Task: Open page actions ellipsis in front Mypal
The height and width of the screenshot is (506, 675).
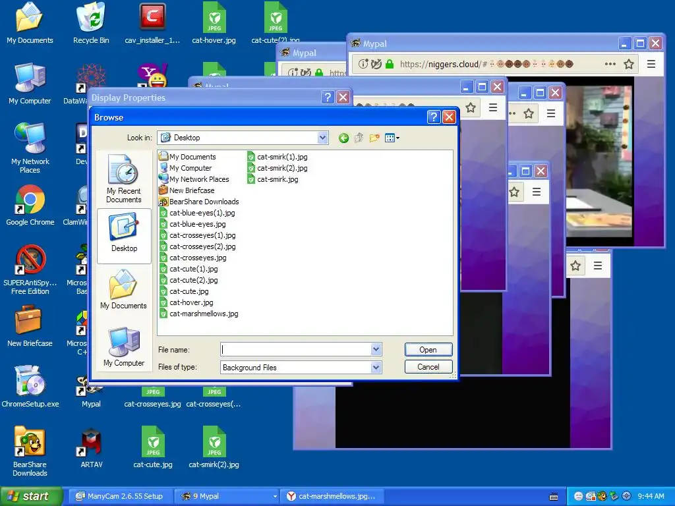Action: click(x=610, y=64)
